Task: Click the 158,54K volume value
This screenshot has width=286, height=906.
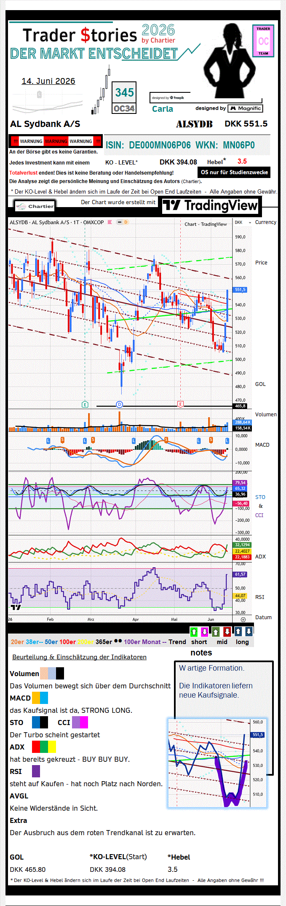Action: (x=243, y=428)
